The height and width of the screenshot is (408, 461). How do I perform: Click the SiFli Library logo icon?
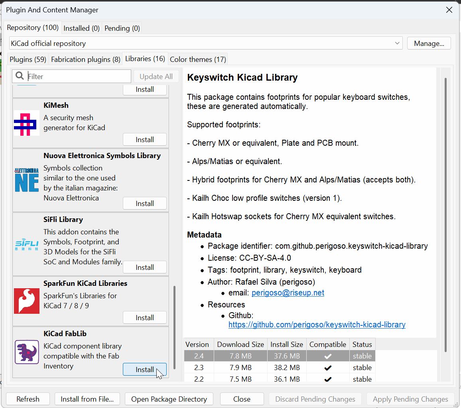pos(26,244)
